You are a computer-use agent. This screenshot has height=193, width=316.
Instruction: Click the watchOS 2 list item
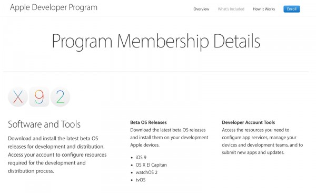click(x=146, y=172)
